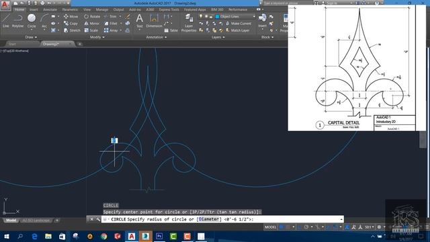Open the Parametric ribbon tab
Viewport: 430px width, 242px height.
70,9
